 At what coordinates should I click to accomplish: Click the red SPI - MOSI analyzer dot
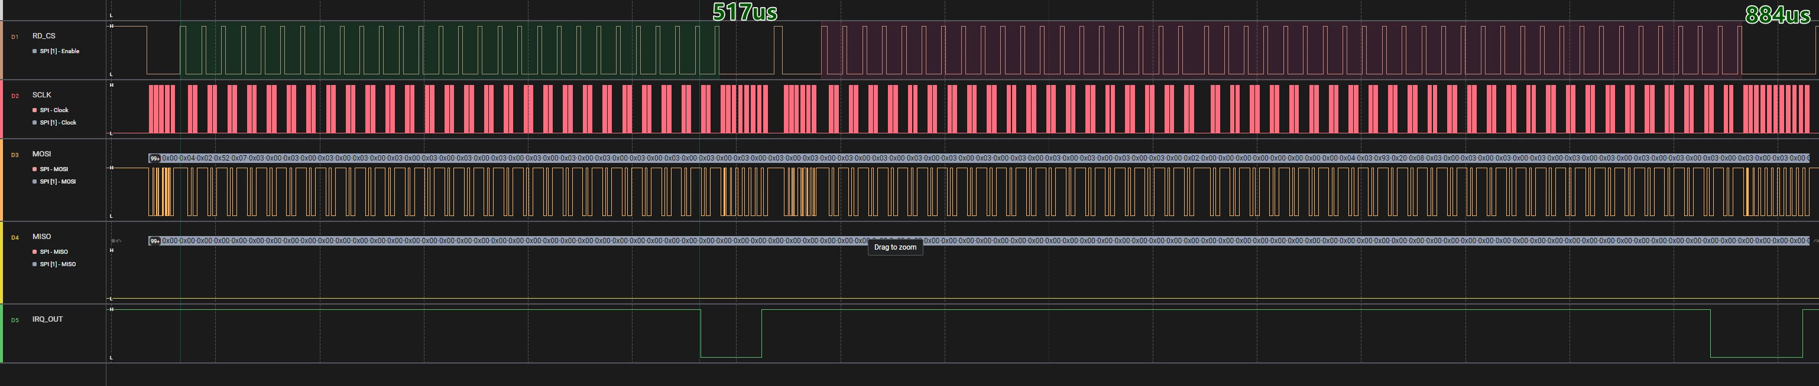tap(35, 169)
